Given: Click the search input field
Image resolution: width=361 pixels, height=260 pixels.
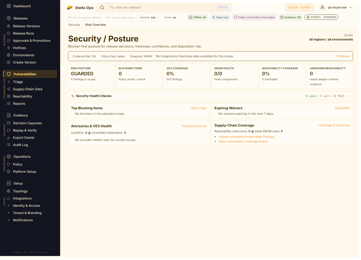Looking at the screenshot, I should coord(160,7).
